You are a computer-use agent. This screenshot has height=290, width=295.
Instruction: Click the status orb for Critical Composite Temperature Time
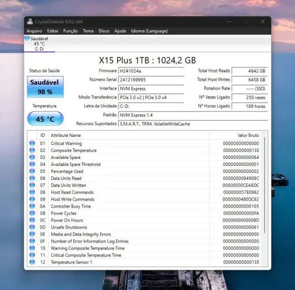pyautogui.click(x=32, y=255)
